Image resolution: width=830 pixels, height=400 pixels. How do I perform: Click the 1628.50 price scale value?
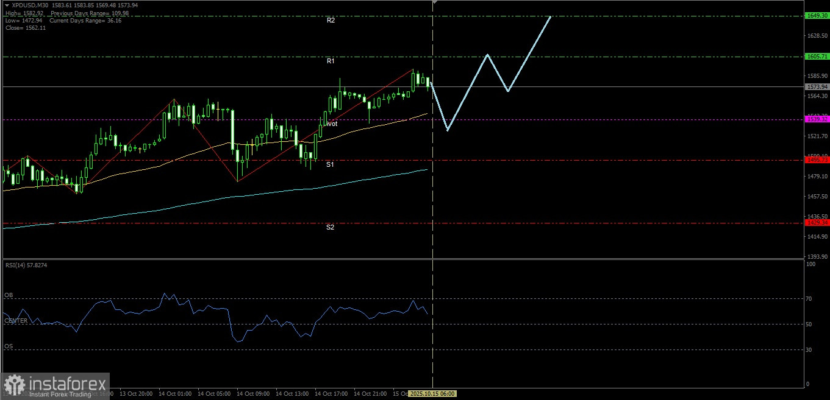click(x=817, y=36)
